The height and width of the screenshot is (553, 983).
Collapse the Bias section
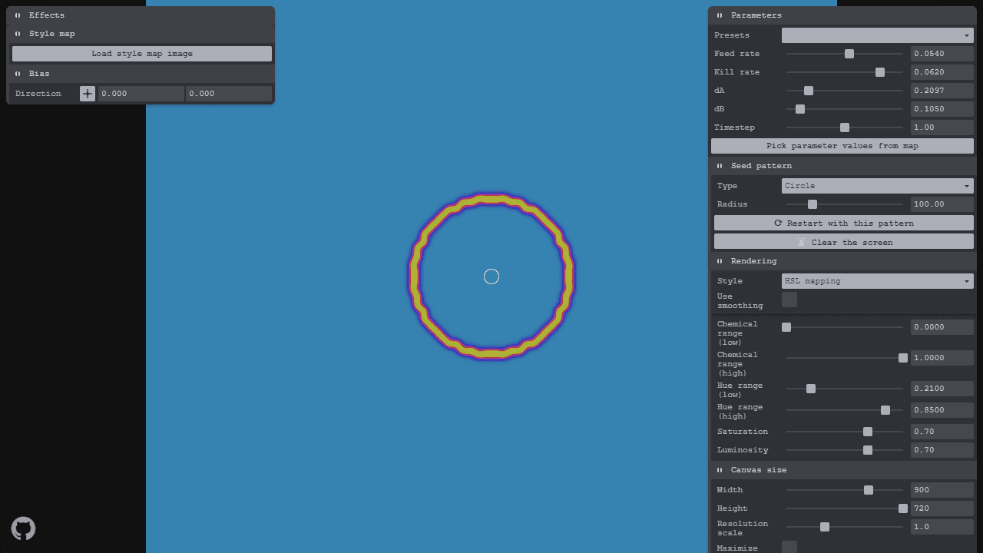[141, 74]
